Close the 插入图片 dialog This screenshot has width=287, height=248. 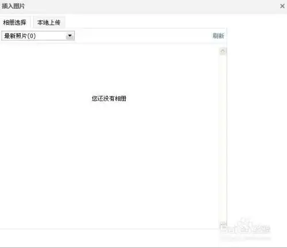coord(282,6)
